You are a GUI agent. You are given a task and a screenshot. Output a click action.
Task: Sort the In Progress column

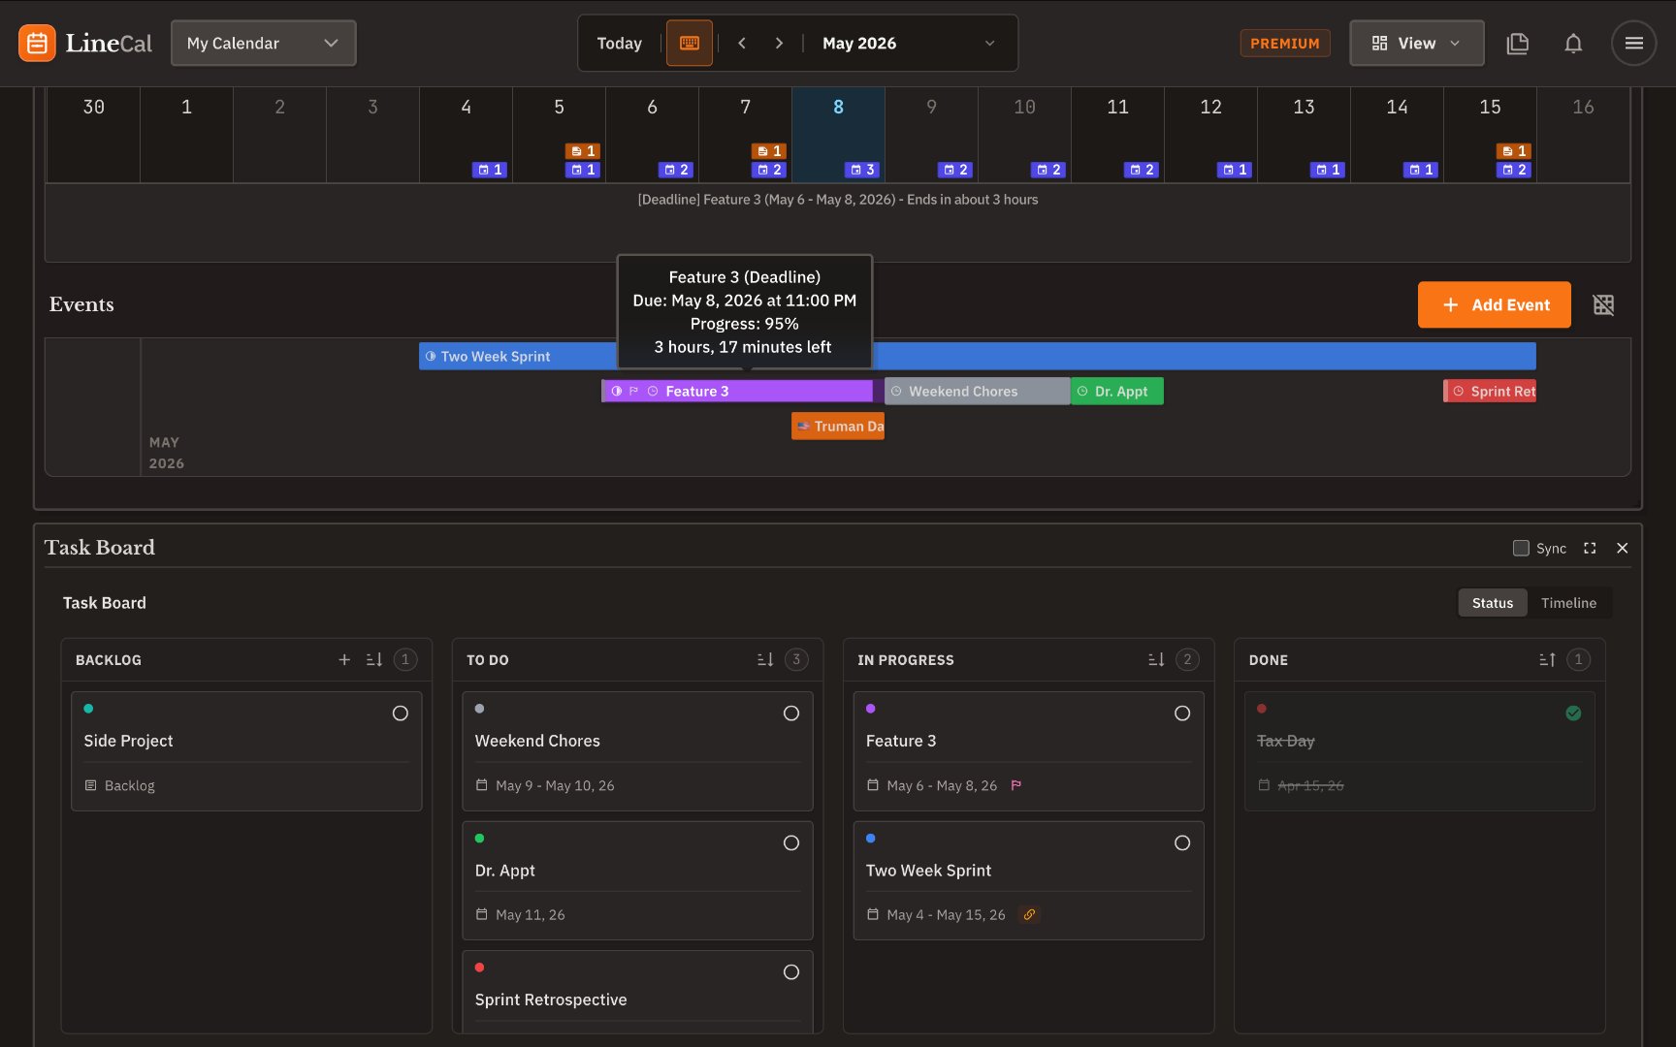pyautogui.click(x=1156, y=659)
